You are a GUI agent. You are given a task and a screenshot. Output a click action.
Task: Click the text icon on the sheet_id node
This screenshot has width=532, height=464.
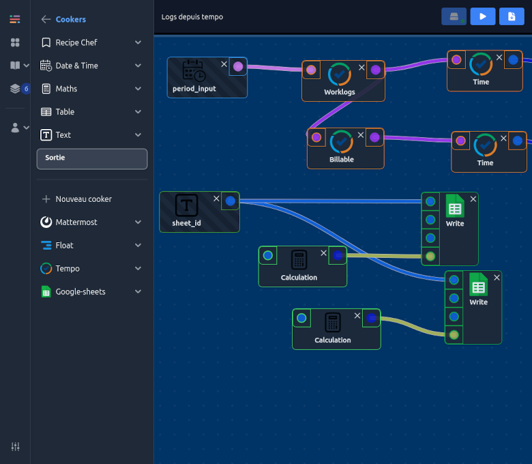click(186, 205)
